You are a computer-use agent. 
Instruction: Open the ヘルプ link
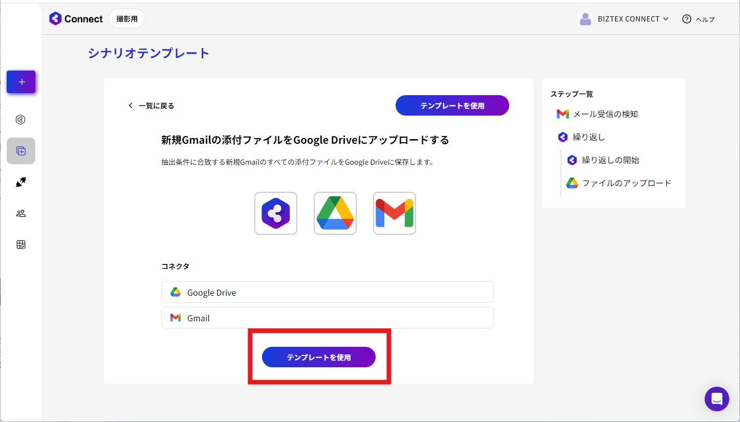pos(705,19)
